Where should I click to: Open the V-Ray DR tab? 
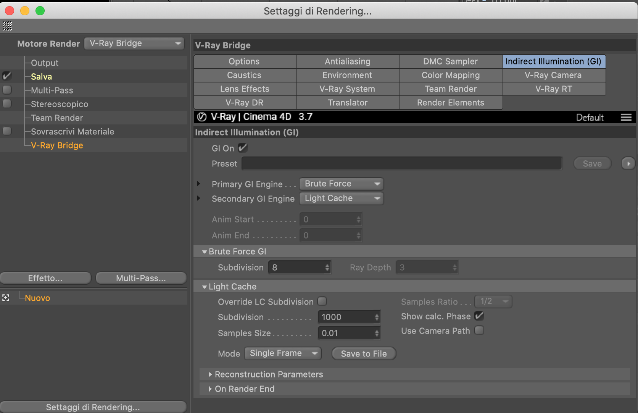pos(245,103)
